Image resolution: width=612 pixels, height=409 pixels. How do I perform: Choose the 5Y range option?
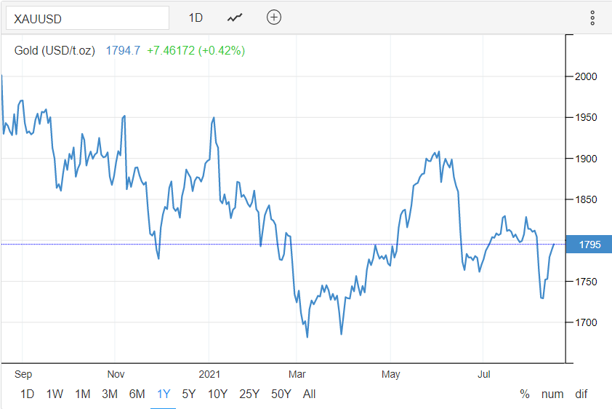click(x=189, y=394)
